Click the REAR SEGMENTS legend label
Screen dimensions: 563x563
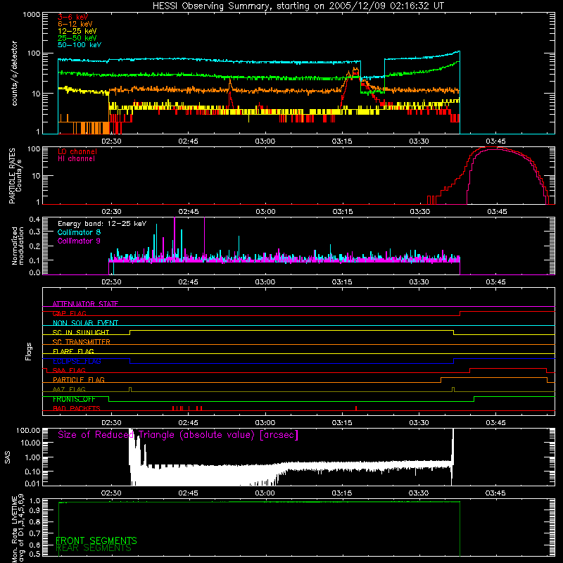pyautogui.click(x=94, y=548)
